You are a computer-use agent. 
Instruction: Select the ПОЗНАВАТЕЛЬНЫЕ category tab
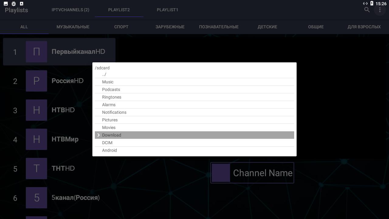(219, 27)
